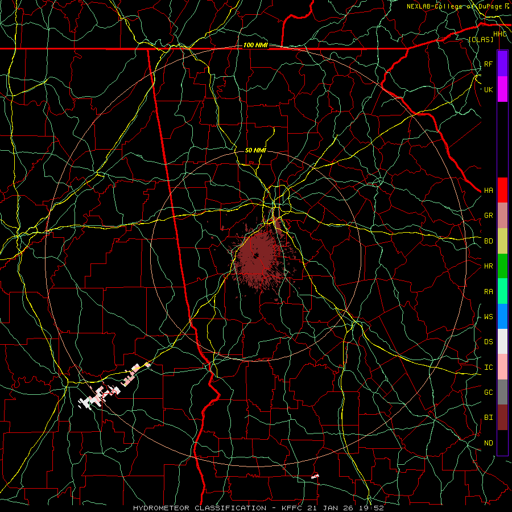Click the BD legend label

click(488, 241)
